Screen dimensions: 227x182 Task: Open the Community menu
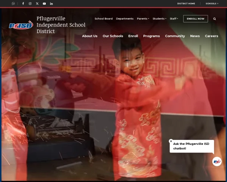point(175,36)
